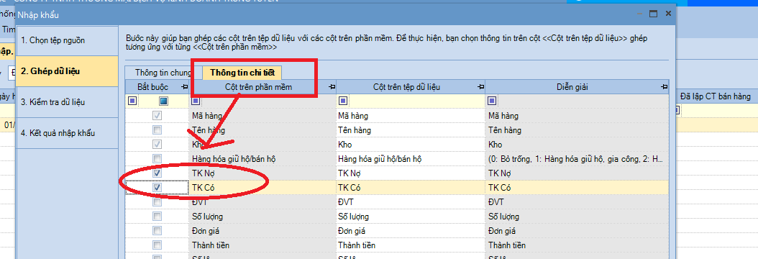Click pin icon on Diễn giải column header
758x259 pixels.
coord(665,87)
